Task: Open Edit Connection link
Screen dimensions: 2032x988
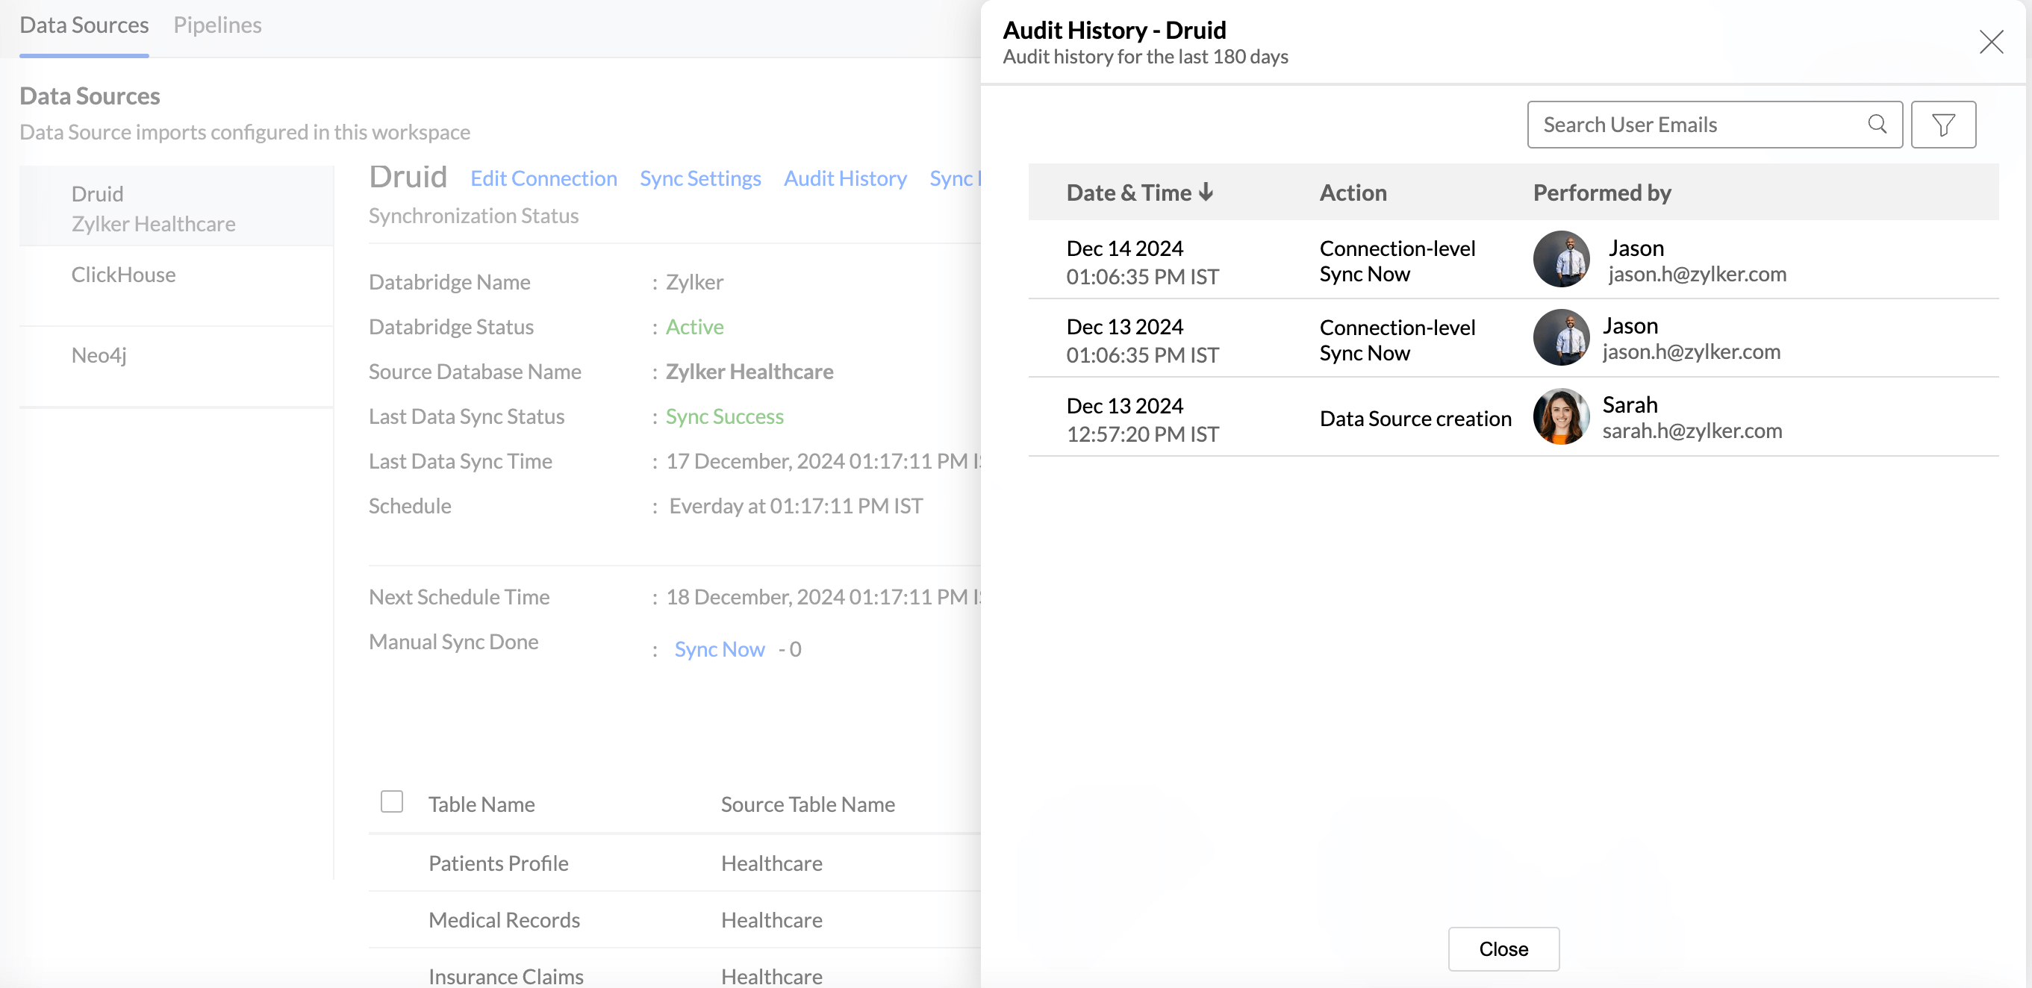Action: [543, 178]
